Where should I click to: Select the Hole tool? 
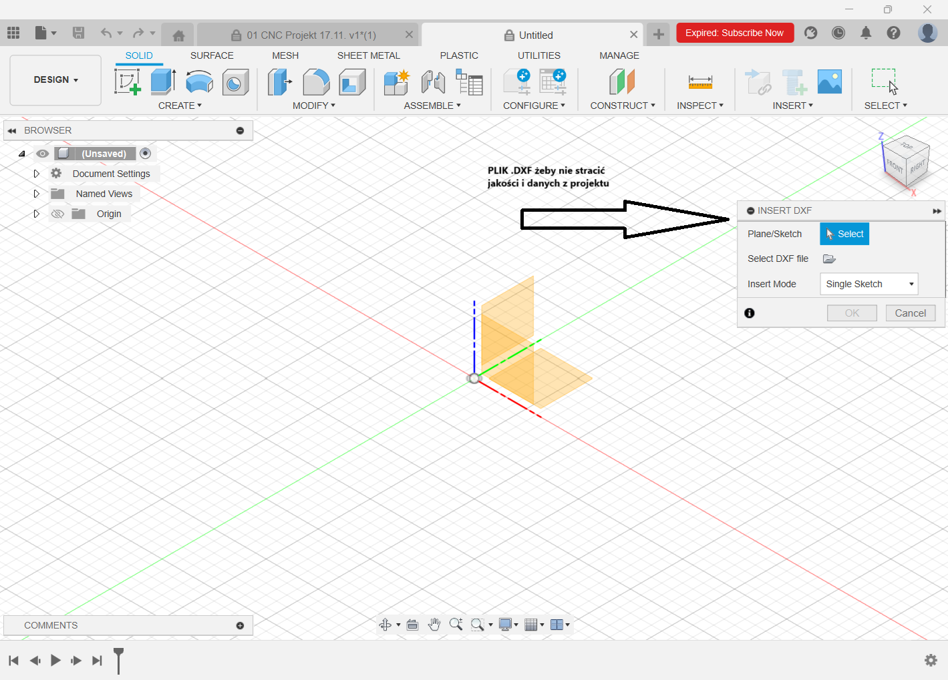tap(235, 82)
